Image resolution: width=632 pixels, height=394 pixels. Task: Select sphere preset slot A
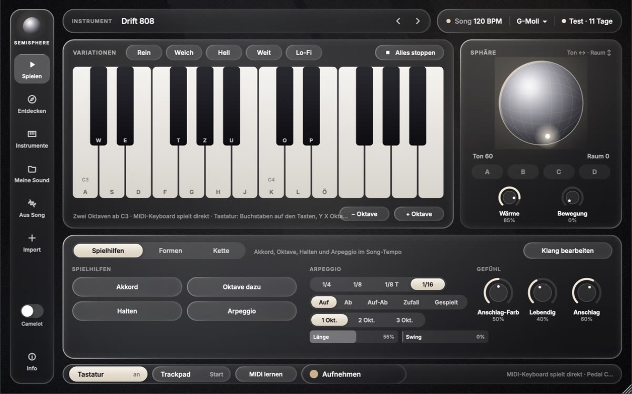[487, 172]
